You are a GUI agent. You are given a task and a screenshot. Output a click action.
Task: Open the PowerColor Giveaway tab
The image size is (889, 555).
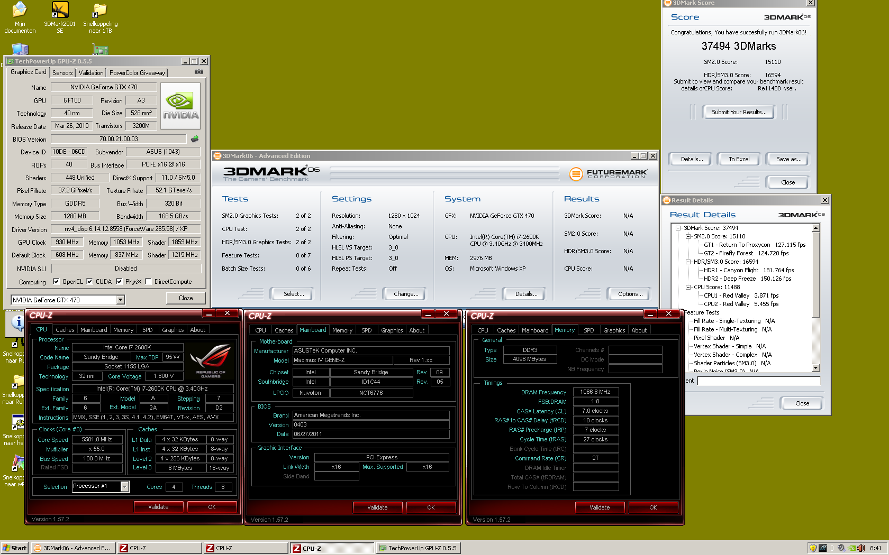tap(137, 73)
